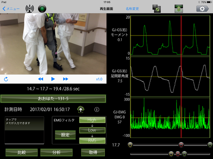Toggle the Low EMG filter
The height and width of the screenshot is (159, 213).
coord(92,130)
